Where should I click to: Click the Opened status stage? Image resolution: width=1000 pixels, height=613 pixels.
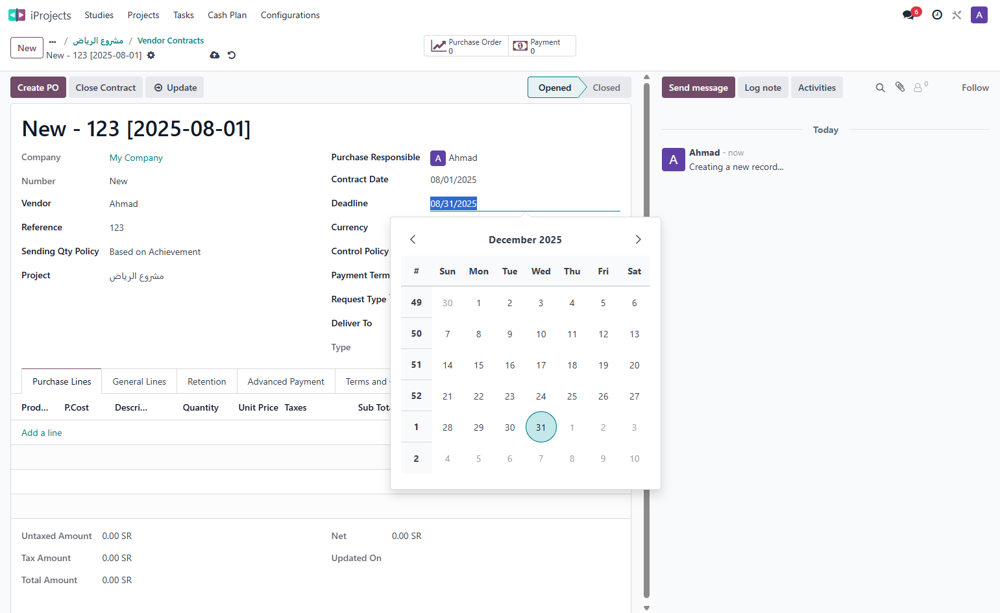[x=555, y=88]
